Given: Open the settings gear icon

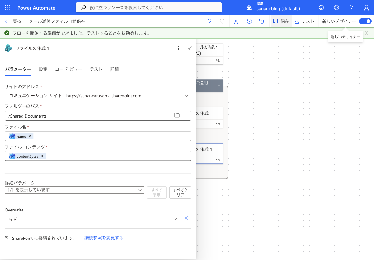Looking at the screenshot, I should click(x=337, y=7).
